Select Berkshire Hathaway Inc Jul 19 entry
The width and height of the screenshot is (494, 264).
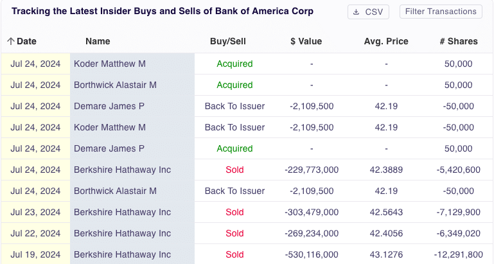122,254
